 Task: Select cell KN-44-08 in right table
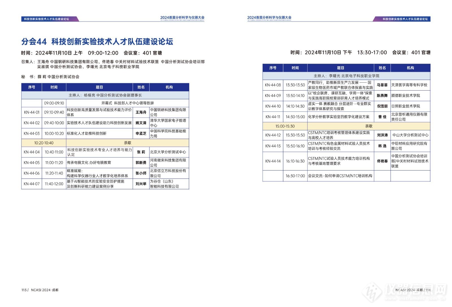273,85
